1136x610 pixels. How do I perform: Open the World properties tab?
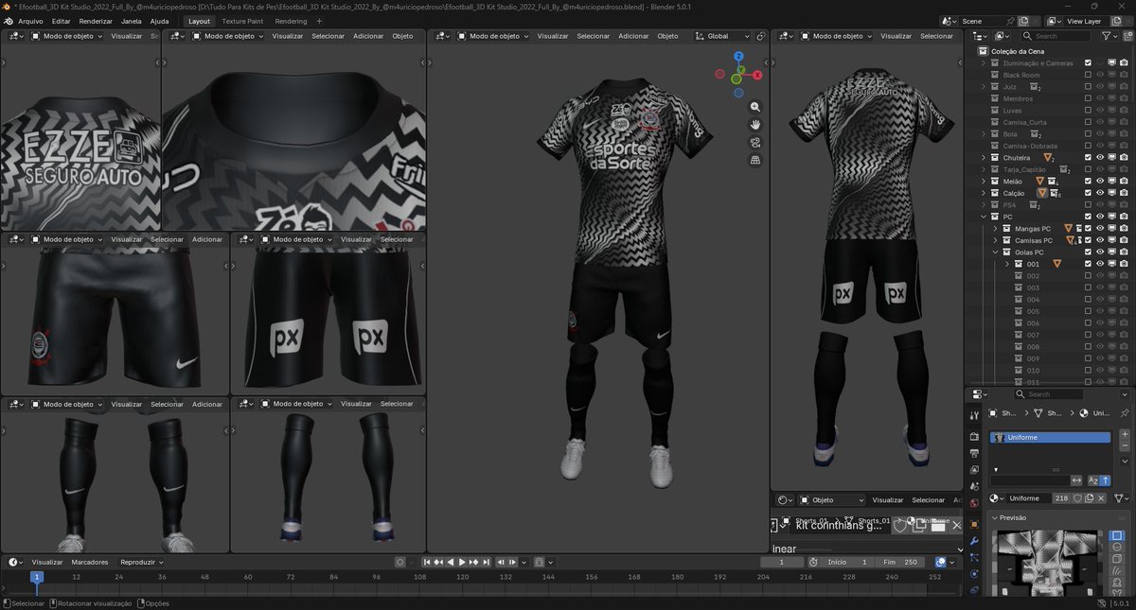[974, 503]
